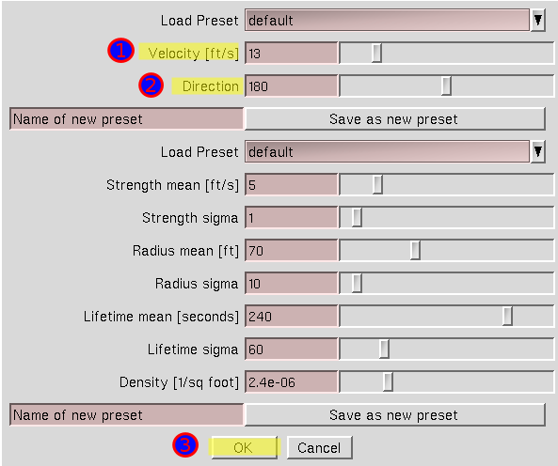
Task: Click the Radius sigma slider handle
Action: [x=357, y=284]
